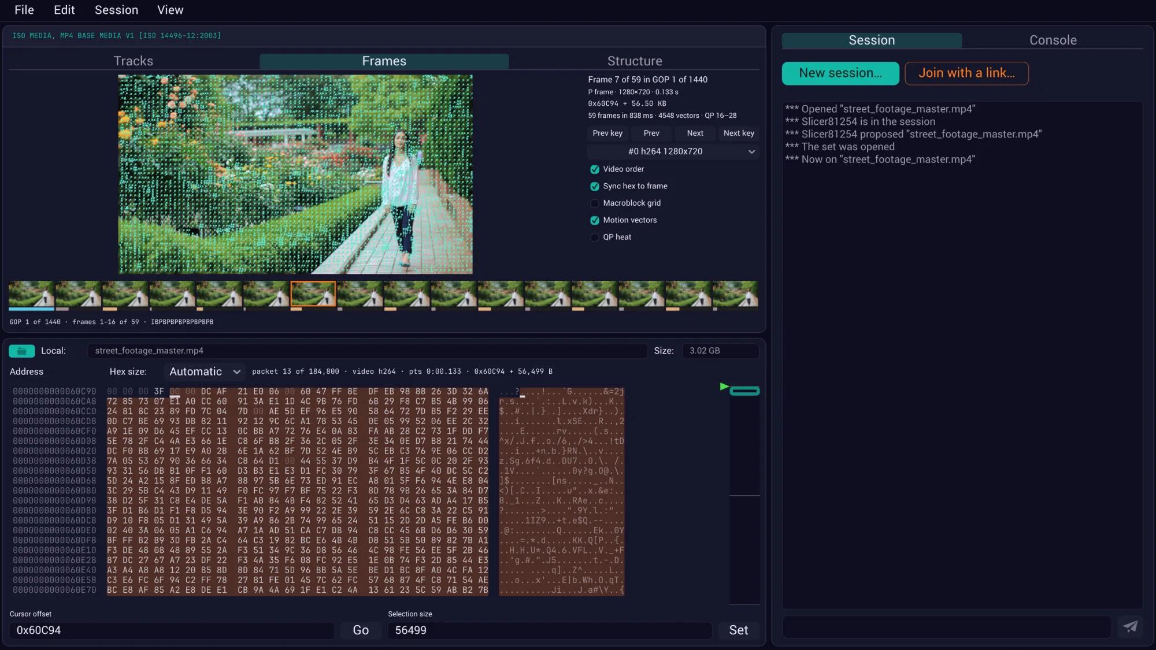Screen dimensions: 1156x650
Task: Switch to the Structure tab
Action: [x=634, y=61]
